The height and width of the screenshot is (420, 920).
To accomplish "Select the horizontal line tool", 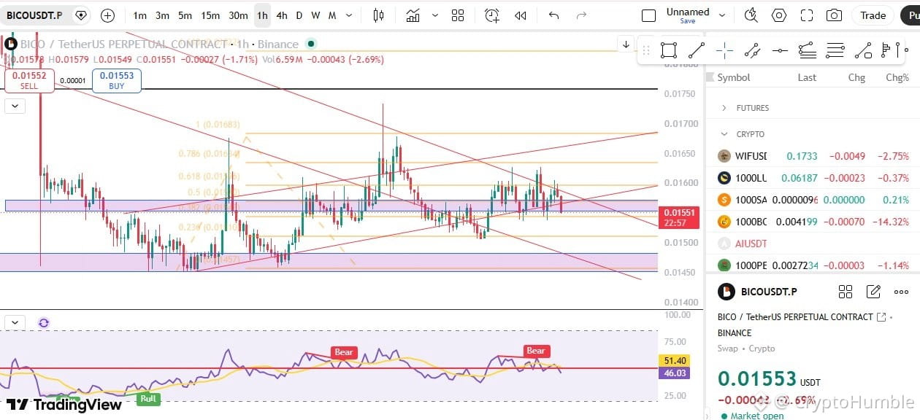I will 780,50.
